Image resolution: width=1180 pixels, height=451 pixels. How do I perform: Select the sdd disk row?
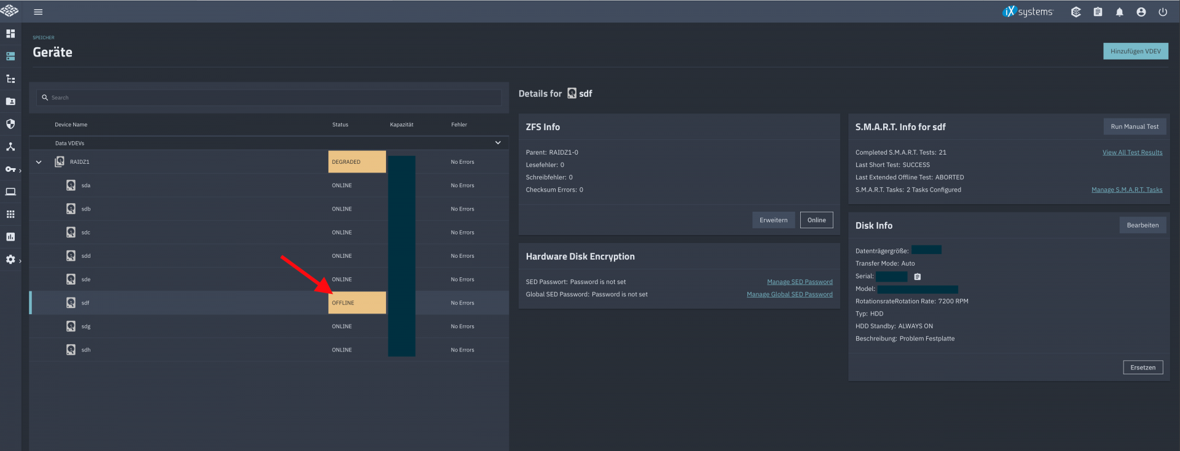tap(269, 256)
